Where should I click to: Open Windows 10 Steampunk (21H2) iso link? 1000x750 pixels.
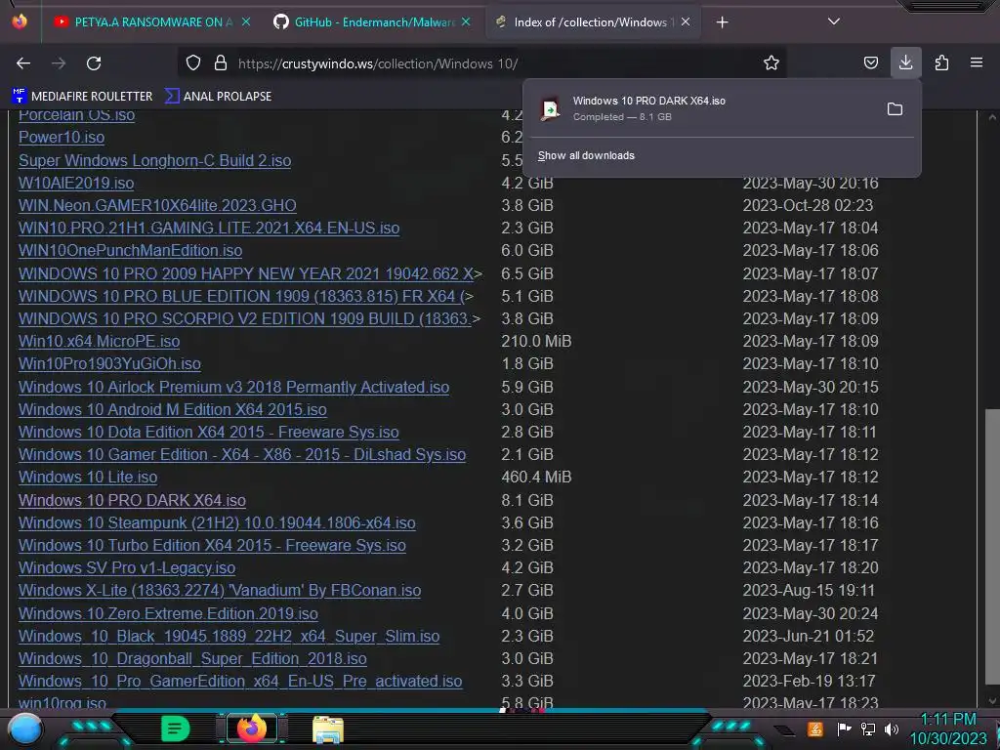[217, 522]
